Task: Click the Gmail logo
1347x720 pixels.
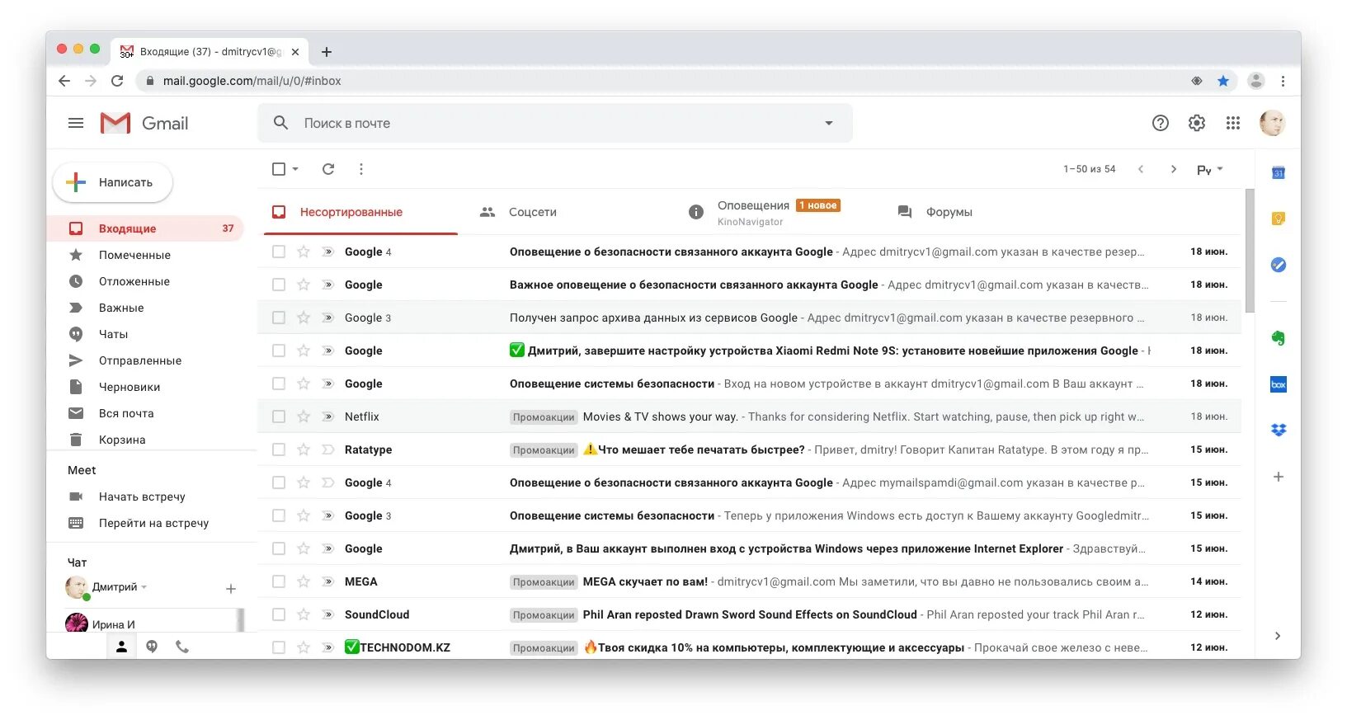Action: 144,123
